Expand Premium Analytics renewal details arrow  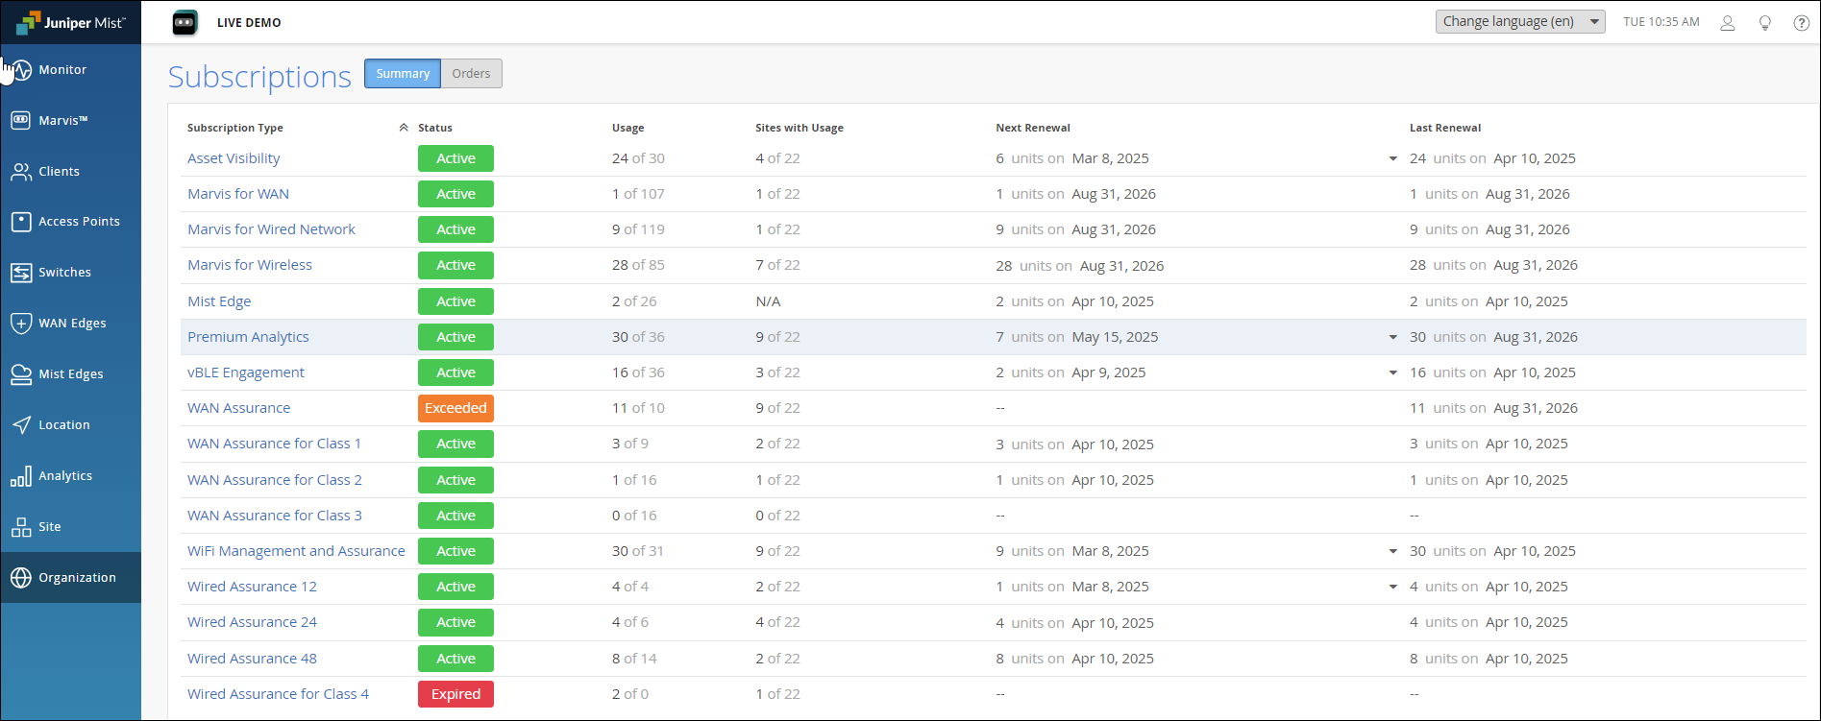1392,338
